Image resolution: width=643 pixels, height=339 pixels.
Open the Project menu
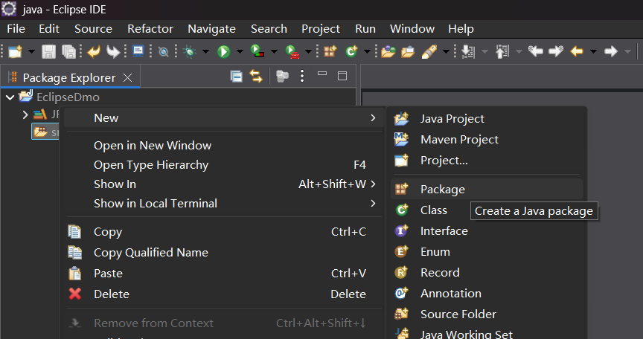(x=321, y=29)
